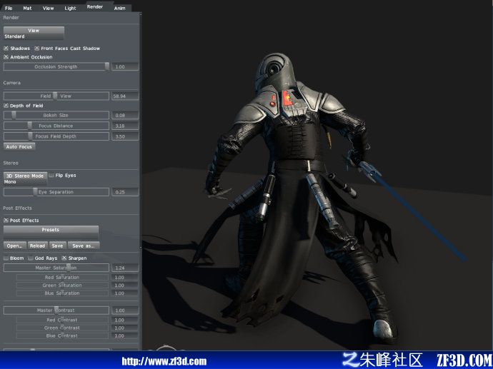
Task: Adjust the Green Saturation slider
Action: point(62,285)
